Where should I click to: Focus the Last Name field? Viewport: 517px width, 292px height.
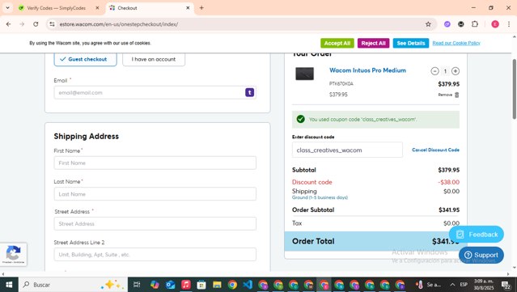pos(155,194)
